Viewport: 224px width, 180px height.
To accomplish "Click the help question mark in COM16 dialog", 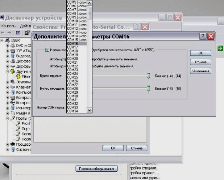I will 203,37.
